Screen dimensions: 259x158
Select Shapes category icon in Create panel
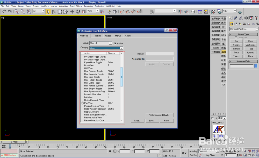click(x=236, y=24)
